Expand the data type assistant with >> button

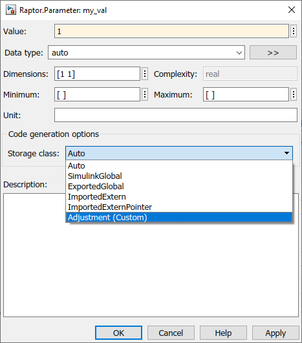click(x=273, y=52)
